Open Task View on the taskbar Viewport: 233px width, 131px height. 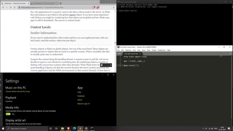(x=56, y=128)
